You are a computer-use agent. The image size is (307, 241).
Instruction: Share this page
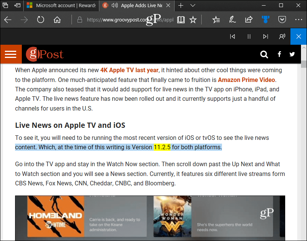249,20
